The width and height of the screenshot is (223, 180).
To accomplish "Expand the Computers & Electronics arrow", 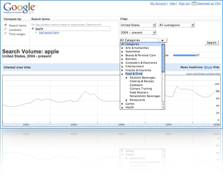I will click(122, 63).
